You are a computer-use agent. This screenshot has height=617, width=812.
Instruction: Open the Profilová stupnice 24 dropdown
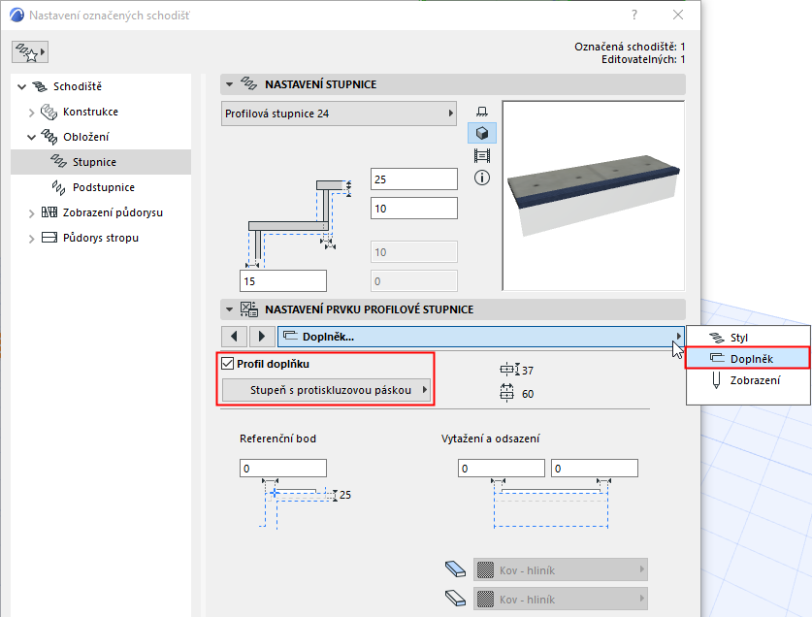tap(339, 114)
